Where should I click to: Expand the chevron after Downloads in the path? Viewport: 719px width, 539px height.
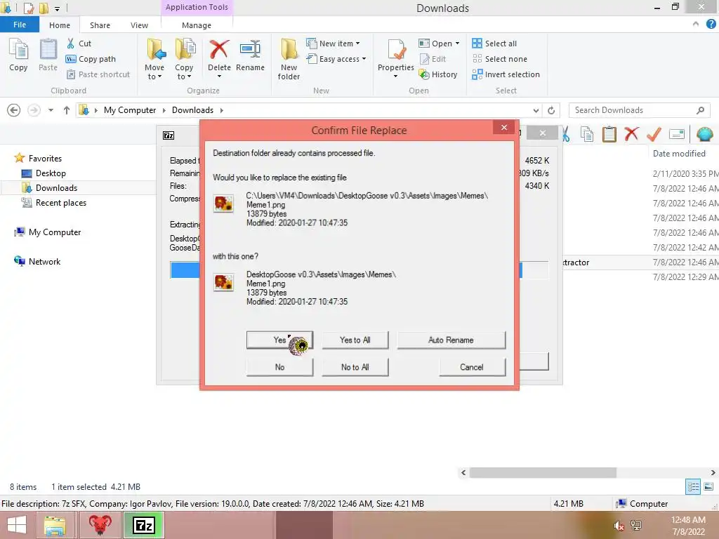[x=221, y=110]
